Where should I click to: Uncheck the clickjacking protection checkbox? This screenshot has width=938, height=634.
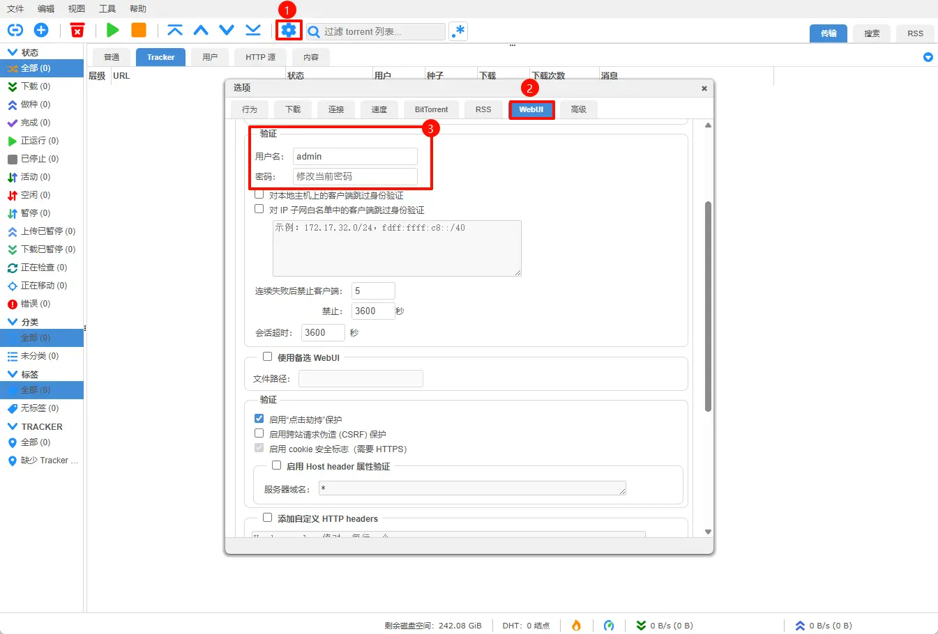click(259, 419)
